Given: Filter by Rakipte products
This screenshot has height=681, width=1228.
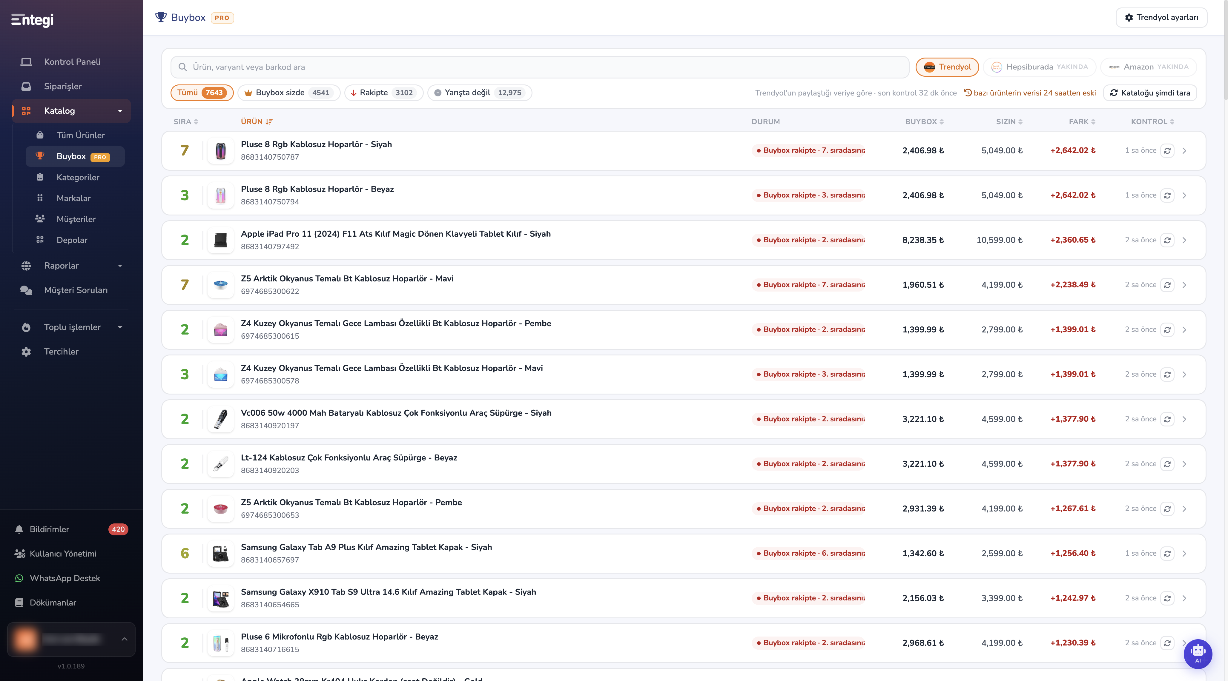Looking at the screenshot, I should [384, 93].
